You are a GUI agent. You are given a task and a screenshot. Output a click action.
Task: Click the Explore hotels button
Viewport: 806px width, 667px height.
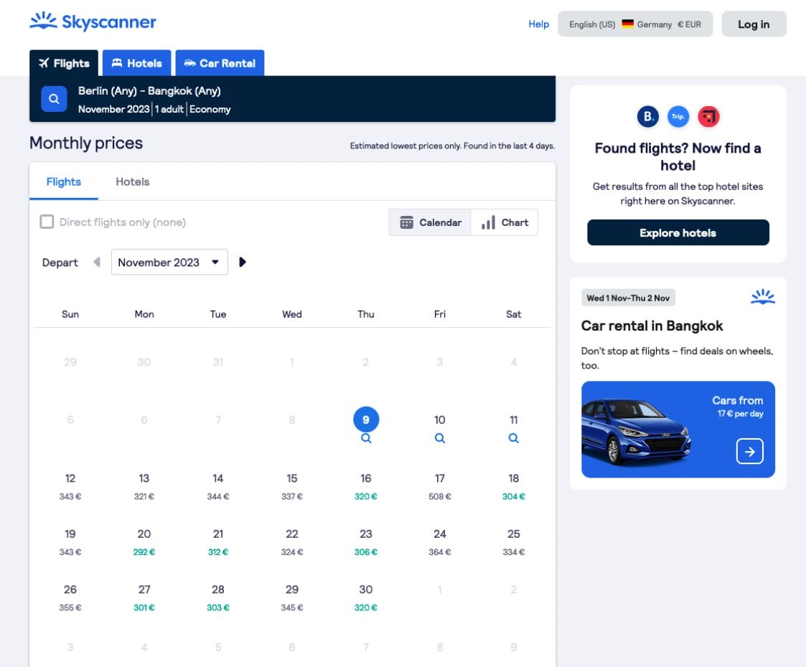point(678,233)
